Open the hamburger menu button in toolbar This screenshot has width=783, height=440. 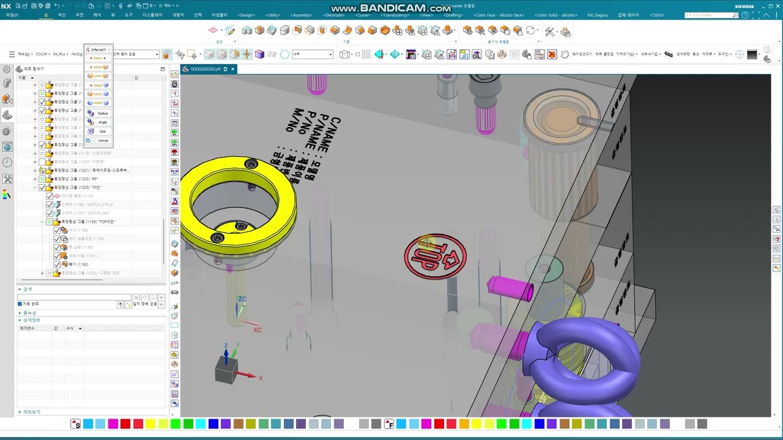11,54
